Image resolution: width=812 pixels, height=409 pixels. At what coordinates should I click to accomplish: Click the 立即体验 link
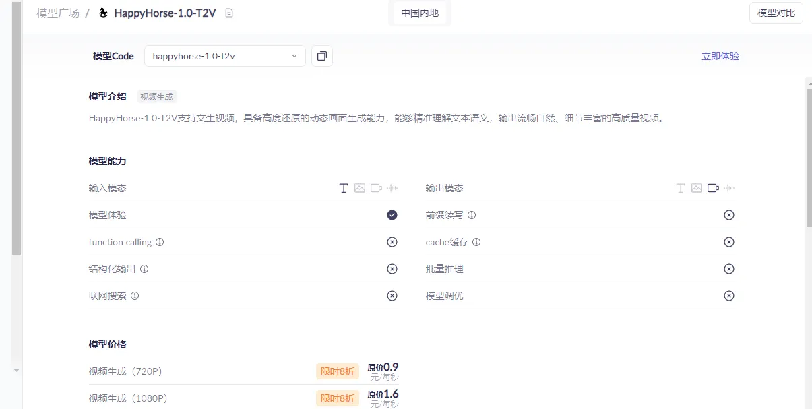click(x=720, y=56)
